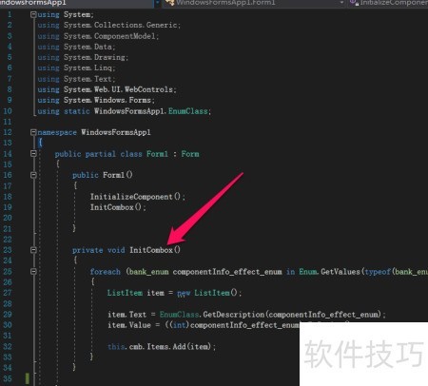This screenshot has width=428, height=386.
Task: Collapse the WindowsFormsApp1 namespace block
Action: coord(33,132)
